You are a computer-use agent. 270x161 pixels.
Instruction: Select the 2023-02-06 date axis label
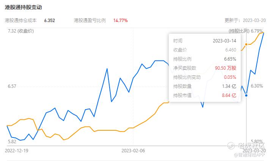(x=133, y=151)
